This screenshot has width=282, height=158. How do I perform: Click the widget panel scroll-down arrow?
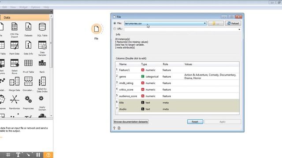click(51, 116)
